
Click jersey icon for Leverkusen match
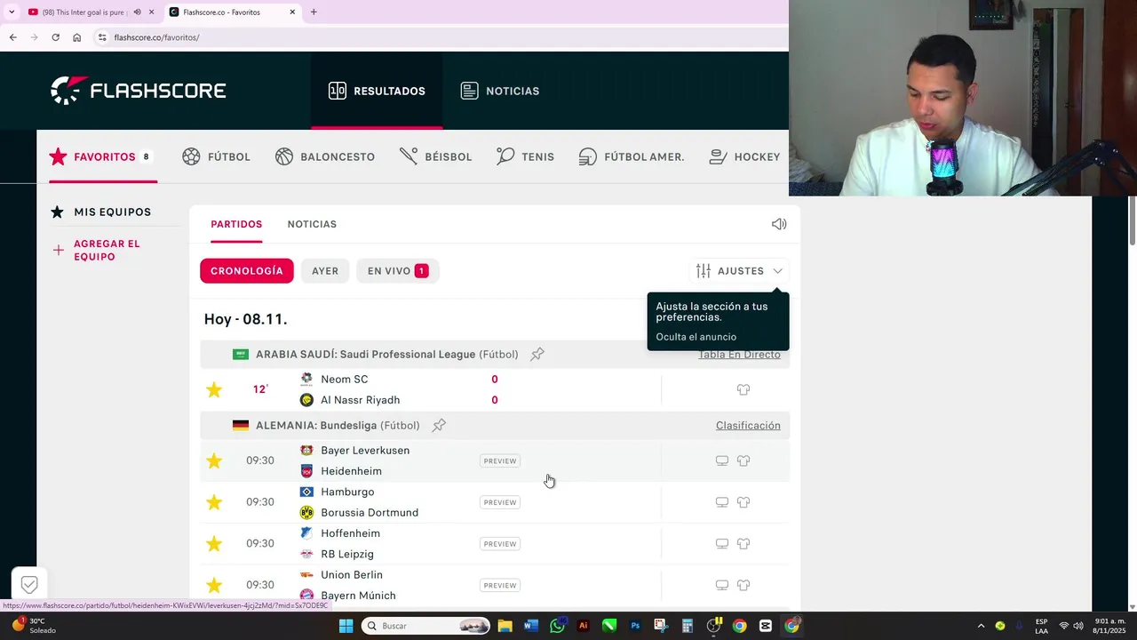[x=743, y=460]
